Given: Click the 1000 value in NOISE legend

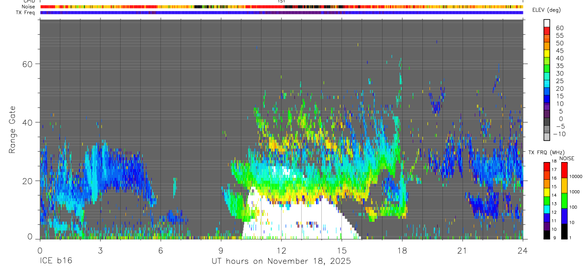Looking at the screenshot, I should pos(575,192).
